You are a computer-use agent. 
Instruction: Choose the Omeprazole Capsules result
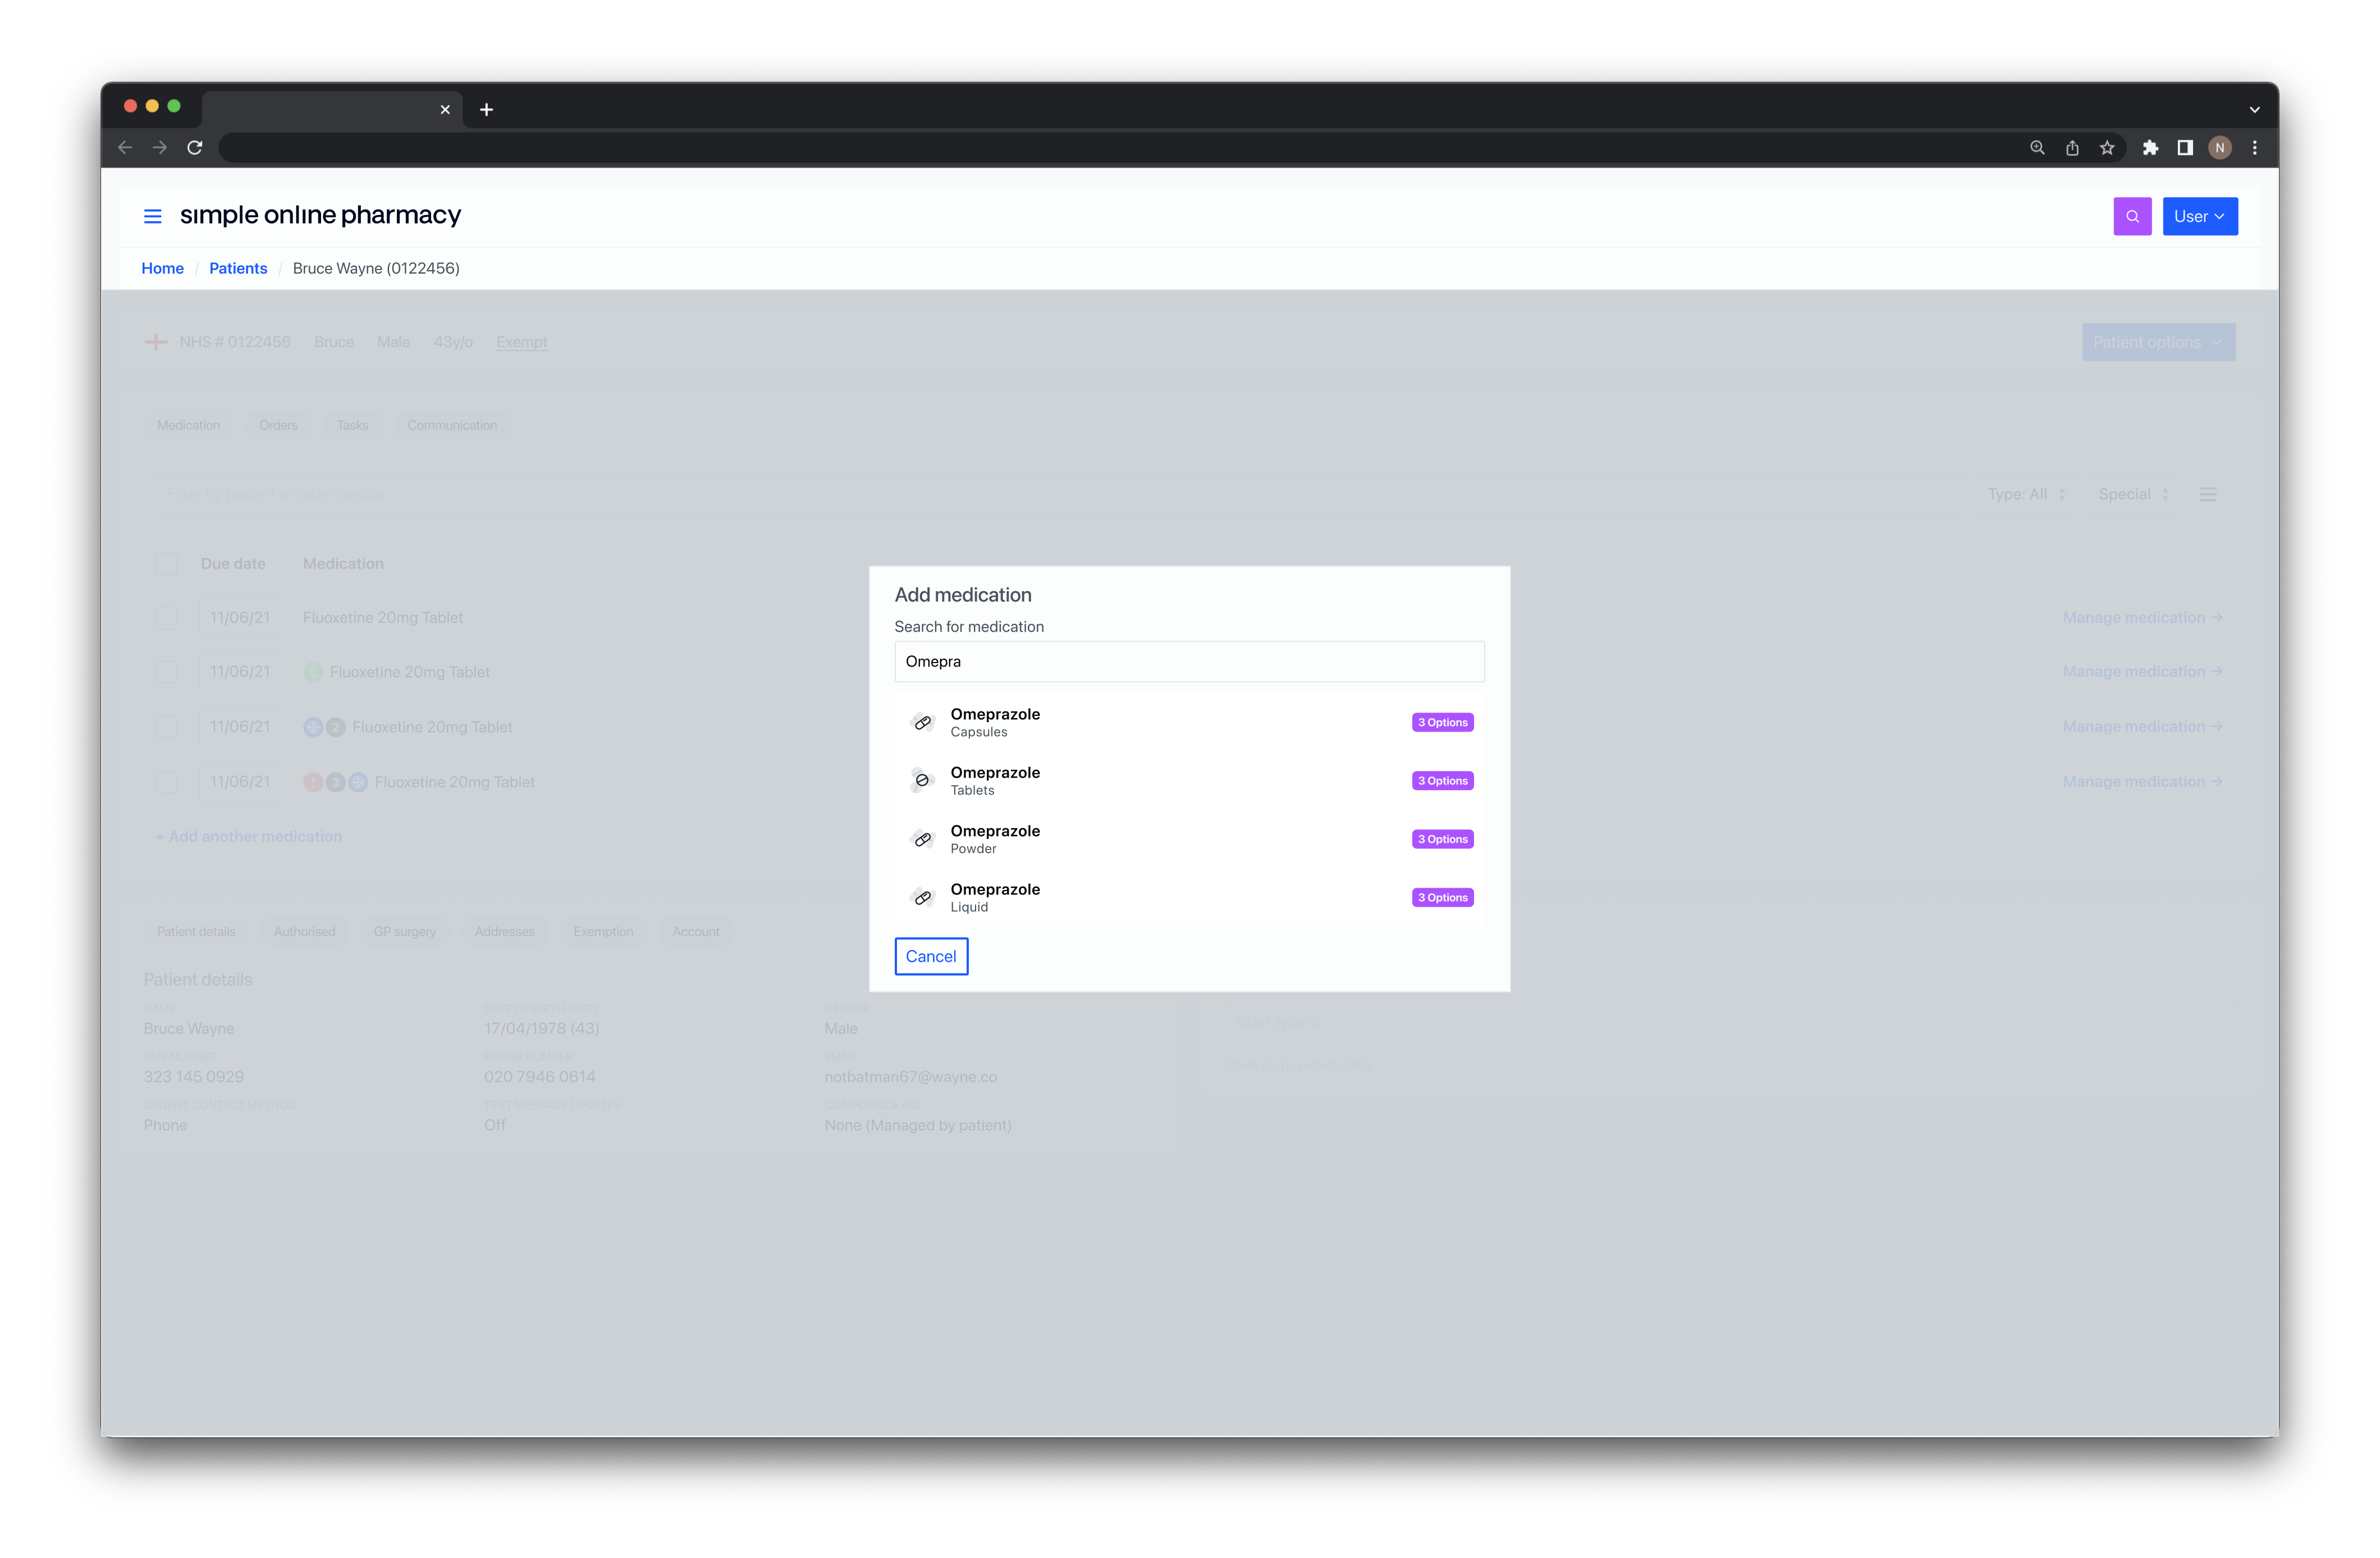coord(1189,722)
